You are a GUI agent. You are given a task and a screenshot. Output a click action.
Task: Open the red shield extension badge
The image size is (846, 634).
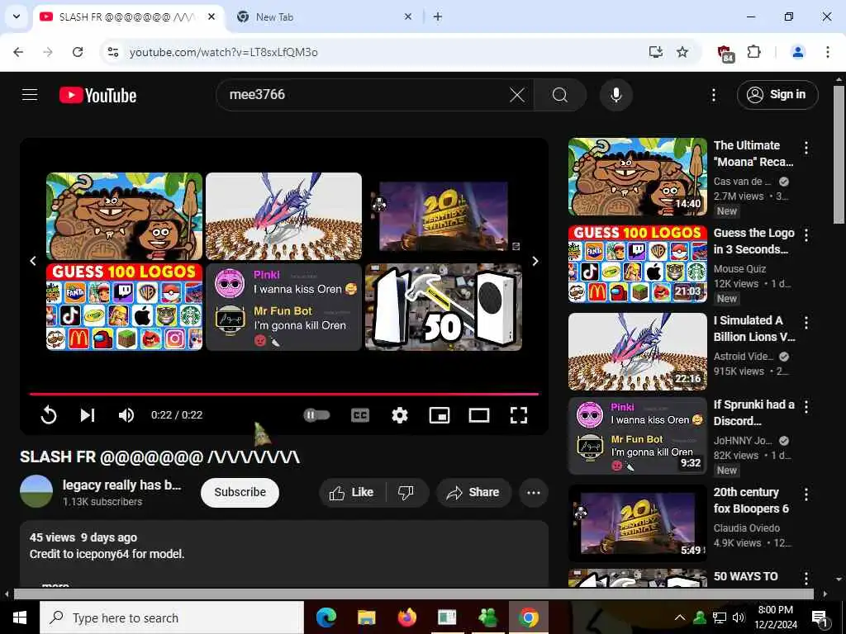(725, 53)
